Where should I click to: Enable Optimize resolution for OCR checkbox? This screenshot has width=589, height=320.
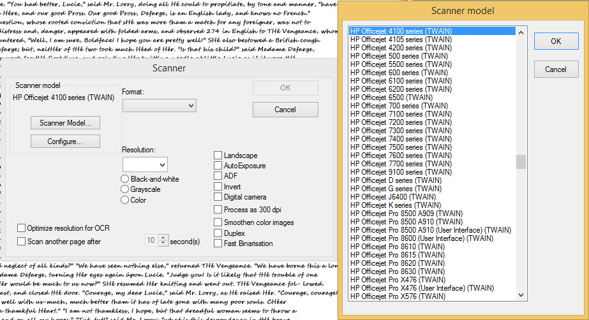click(22, 228)
